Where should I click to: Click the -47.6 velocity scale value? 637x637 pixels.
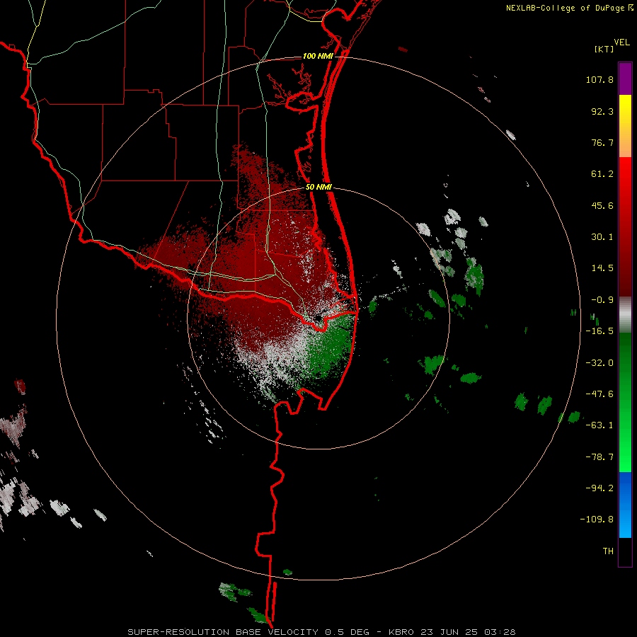(x=599, y=394)
